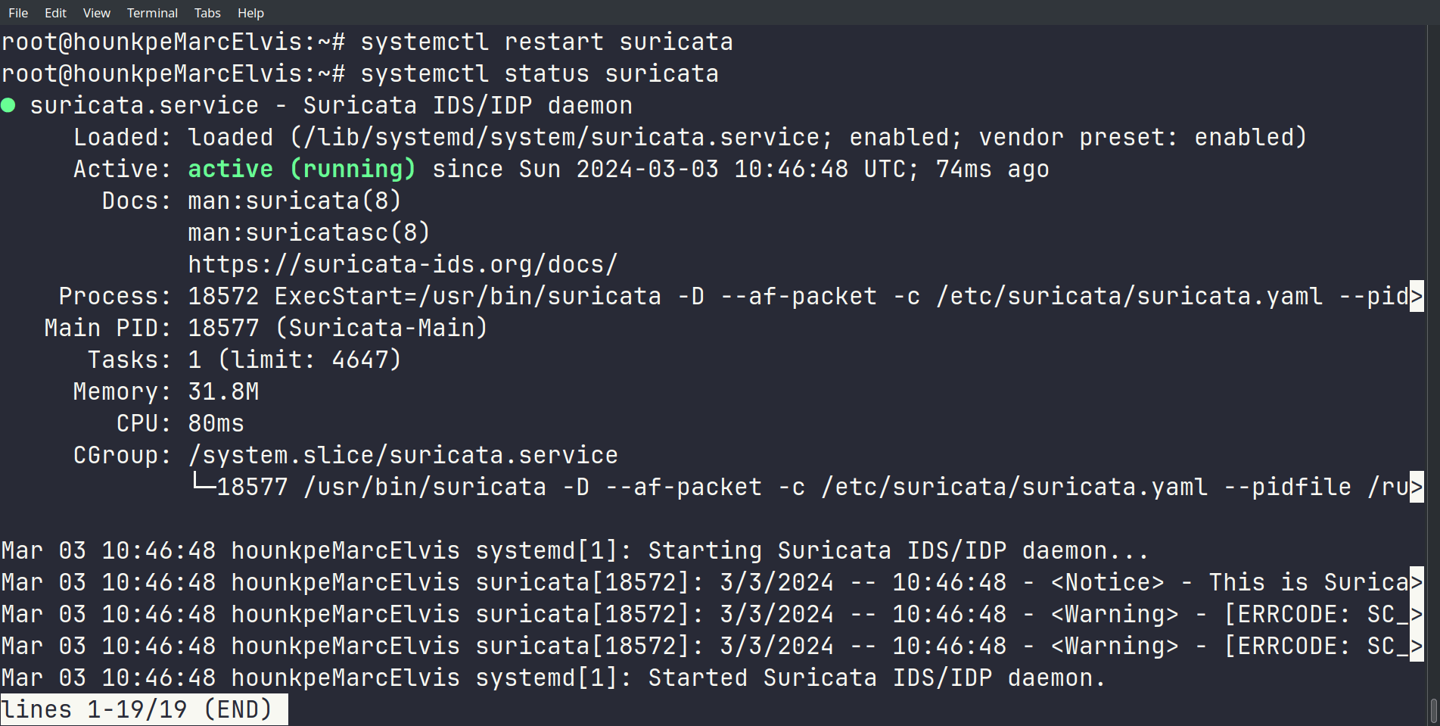Image resolution: width=1440 pixels, height=726 pixels.
Task: Open the View menu
Action: click(x=96, y=13)
